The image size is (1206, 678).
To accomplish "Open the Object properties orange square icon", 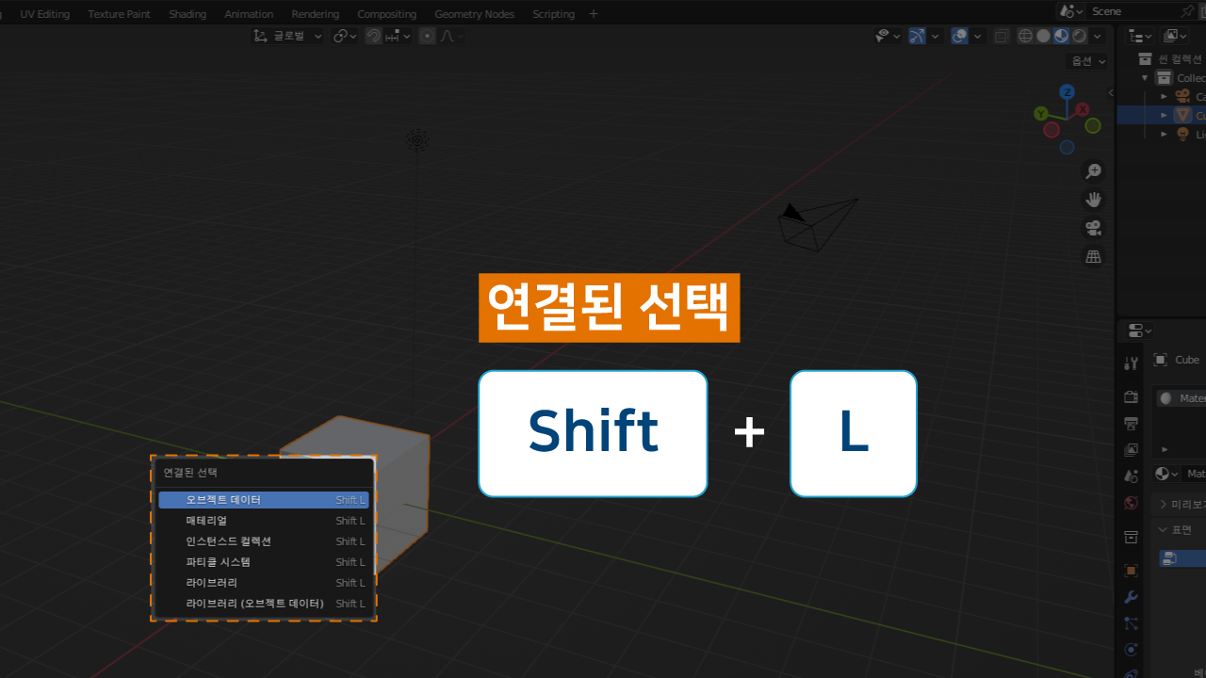I will point(1132,571).
